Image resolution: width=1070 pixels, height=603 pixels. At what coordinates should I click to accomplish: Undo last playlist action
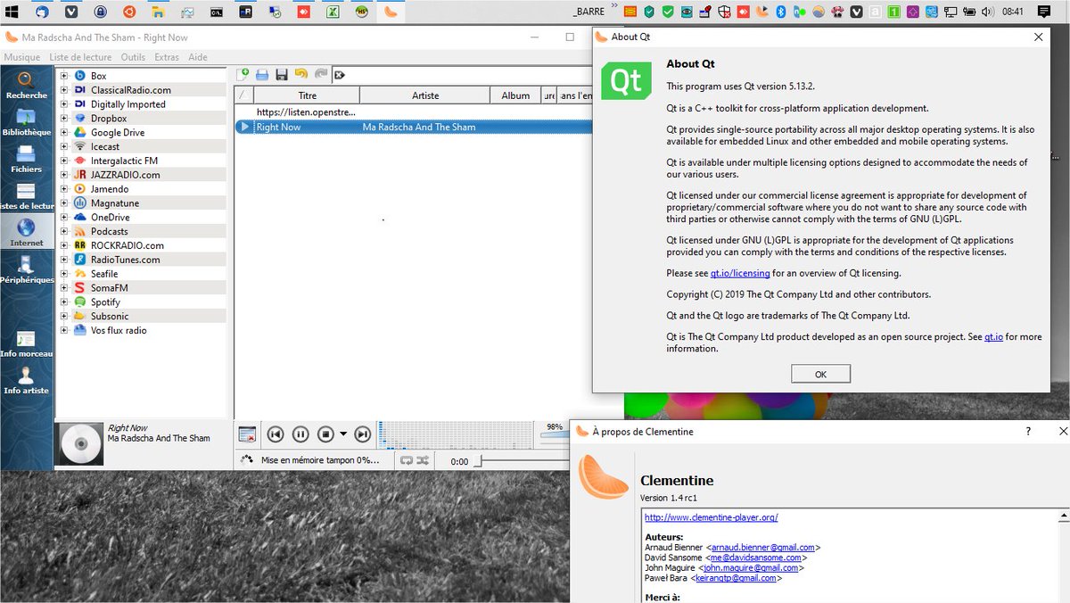[301, 74]
